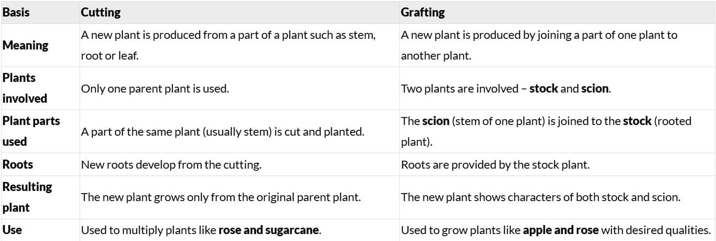
Task: Click the 'Use' row label
Action: tap(11, 230)
